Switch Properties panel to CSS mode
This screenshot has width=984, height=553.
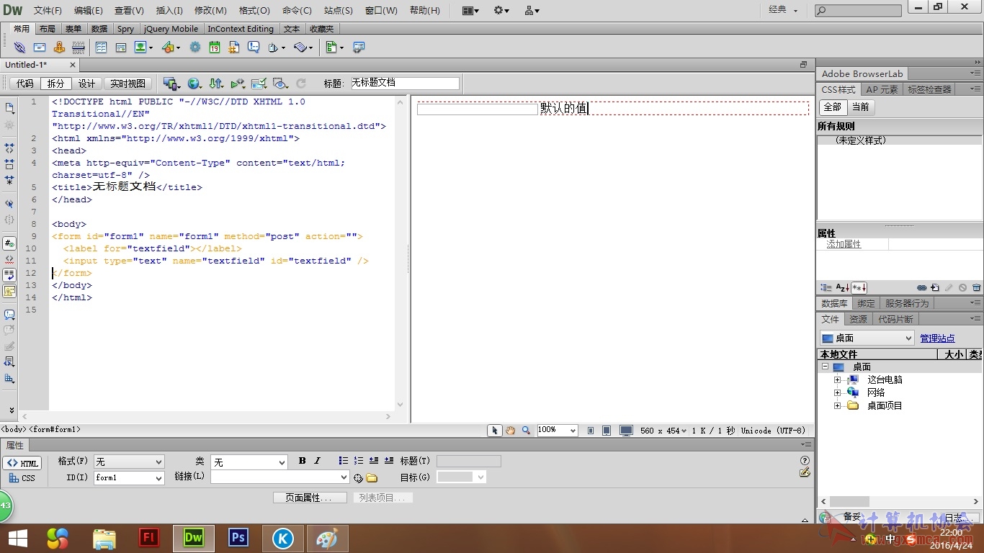click(x=22, y=478)
